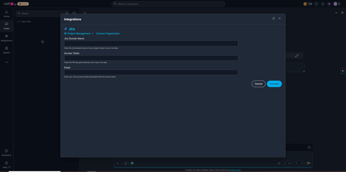Click the breadcrumb home icon

[x=65, y=33]
